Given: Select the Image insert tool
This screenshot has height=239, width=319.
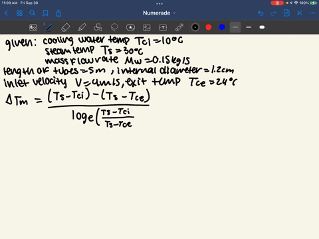Looking at the screenshot, I should [x=147, y=27].
